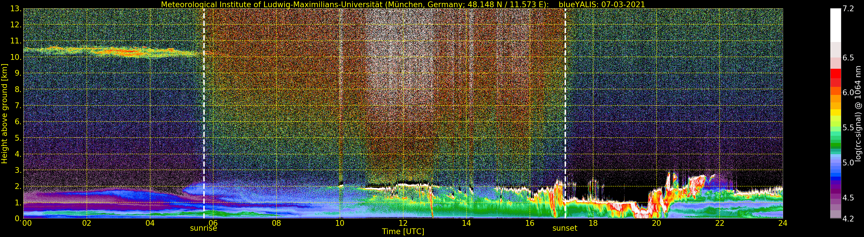Click the '7.2' colorbar tick value
The image size is (864, 237).
click(848, 9)
